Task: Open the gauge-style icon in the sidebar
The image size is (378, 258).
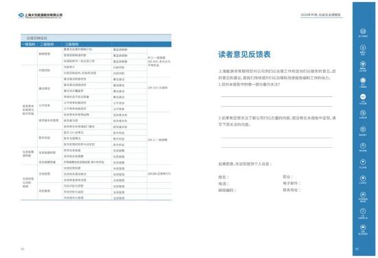Action: click(x=363, y=195)
